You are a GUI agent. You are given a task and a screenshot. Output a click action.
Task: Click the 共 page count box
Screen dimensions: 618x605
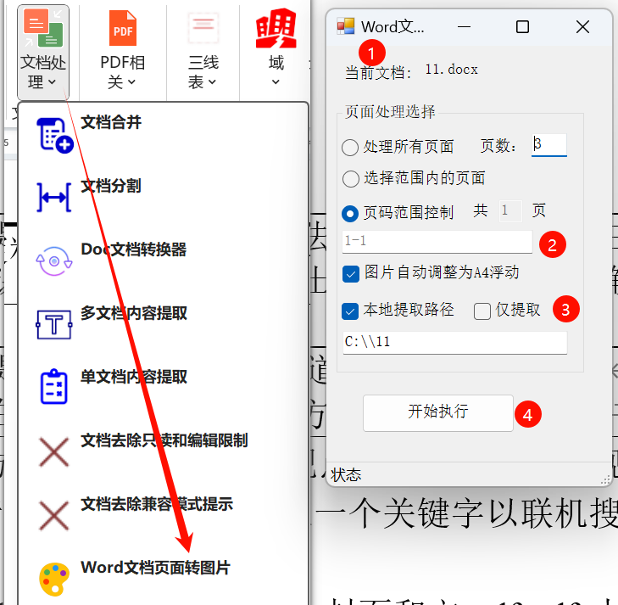[x=510, y=211]
